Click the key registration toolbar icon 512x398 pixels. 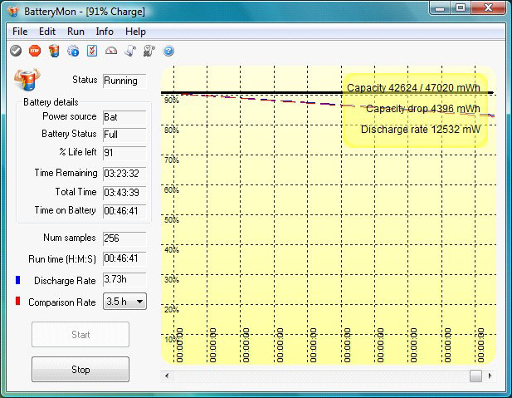(149, 51)
